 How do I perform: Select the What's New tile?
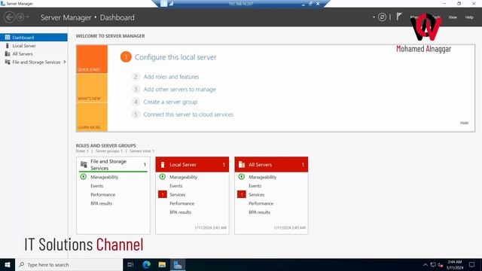pos(92,88)
